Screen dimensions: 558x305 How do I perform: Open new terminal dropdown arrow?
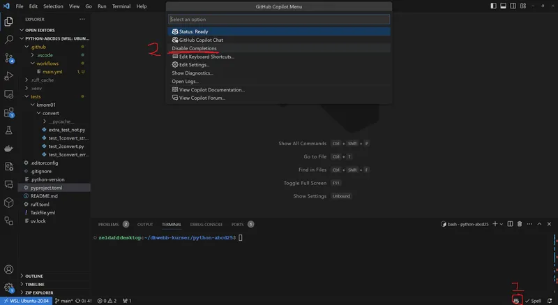click(x=502, y=224)
